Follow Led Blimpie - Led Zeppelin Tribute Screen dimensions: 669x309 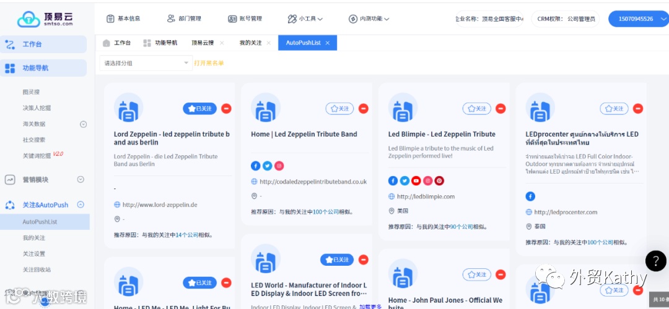pos(476,109)
